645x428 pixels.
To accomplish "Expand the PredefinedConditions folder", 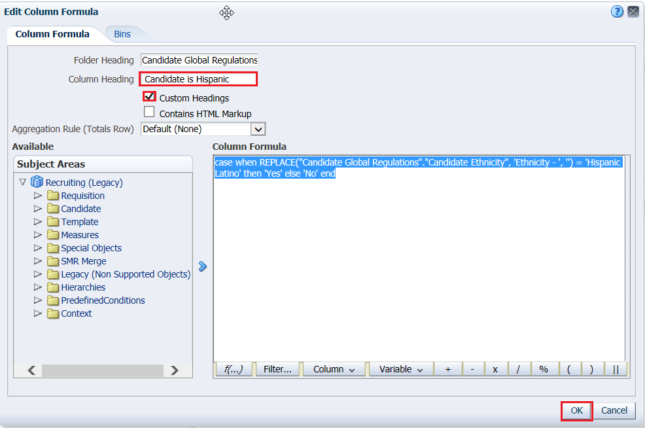I will [38, 300].
